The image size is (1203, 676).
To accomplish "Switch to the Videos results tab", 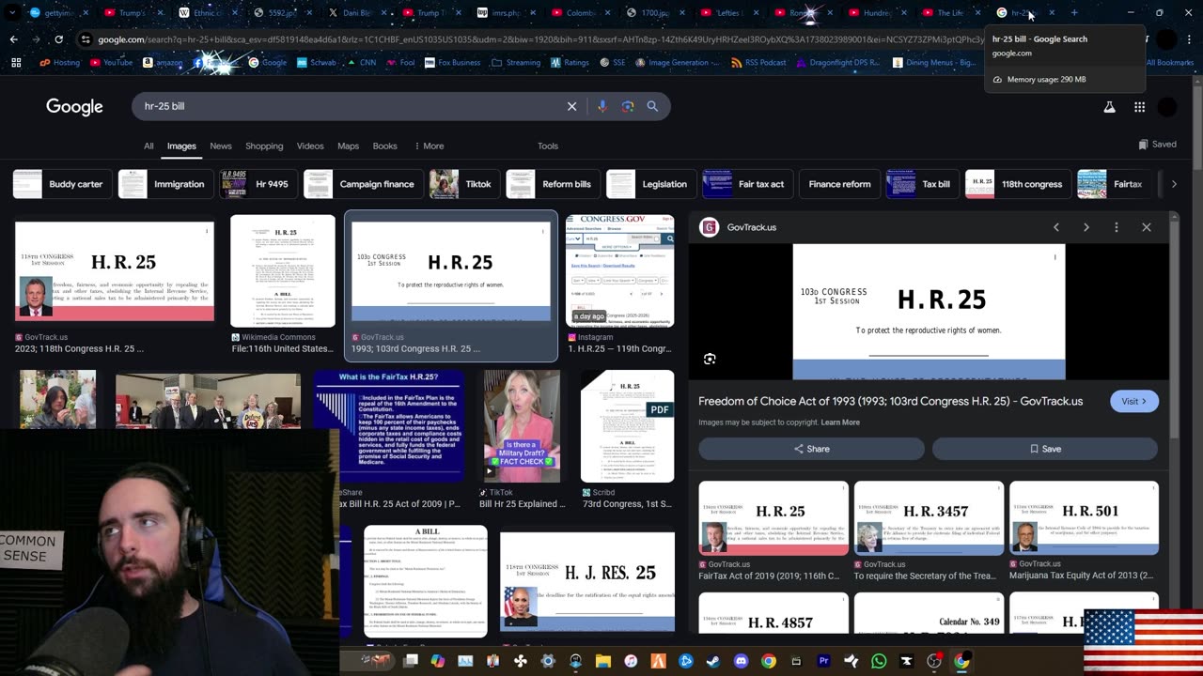I will 310,146.
